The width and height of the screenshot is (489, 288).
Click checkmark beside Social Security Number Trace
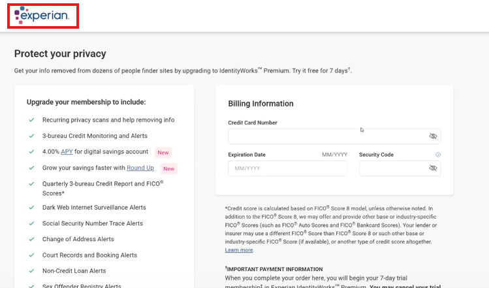(31, 223)
